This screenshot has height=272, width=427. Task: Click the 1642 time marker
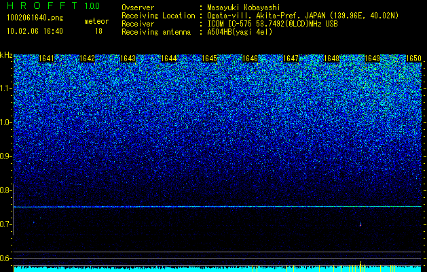pos(87,58)
